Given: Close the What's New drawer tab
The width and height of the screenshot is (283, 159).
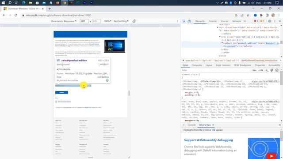Looking at the screenshot, I should click(213, 125).
